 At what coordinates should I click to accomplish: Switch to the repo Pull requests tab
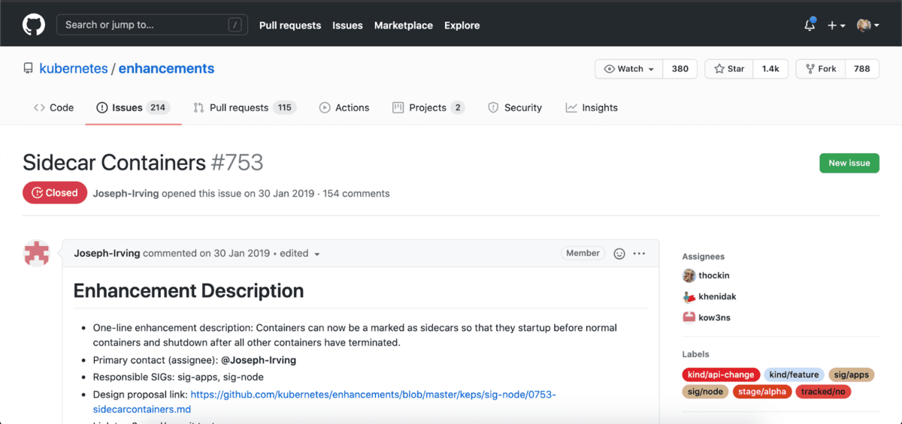[244, 107]
